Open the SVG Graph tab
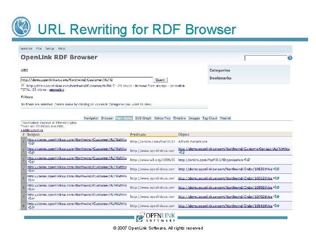This screenshot has width=316, height=237. [x=143, y=118]
